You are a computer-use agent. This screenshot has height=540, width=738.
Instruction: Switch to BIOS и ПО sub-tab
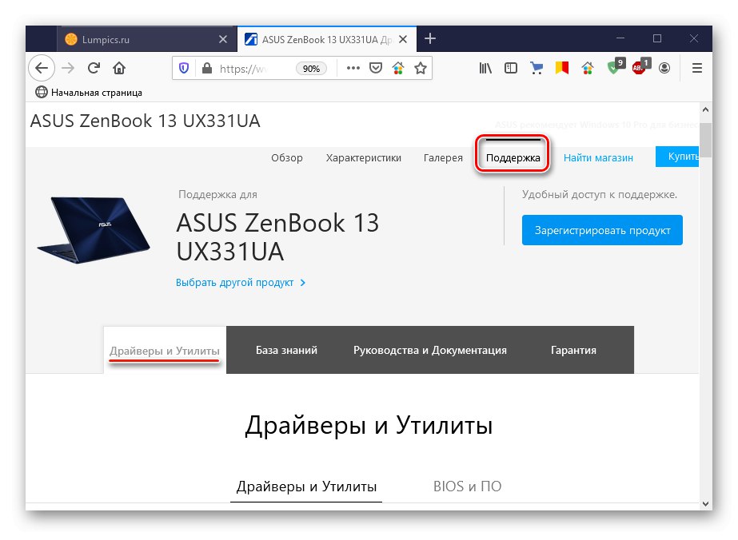pos(468,486)
